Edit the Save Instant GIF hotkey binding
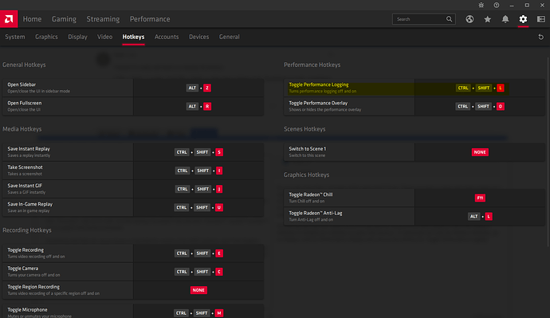 tap(198, 189)
